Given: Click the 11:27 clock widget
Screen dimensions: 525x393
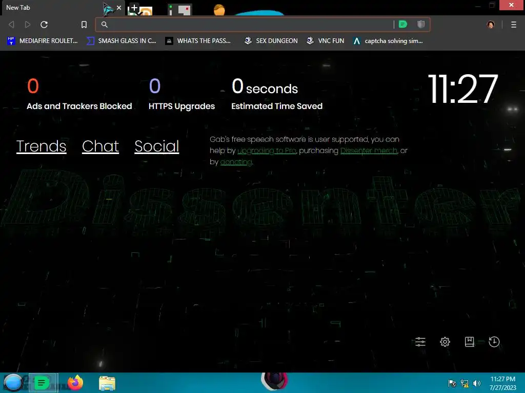Looking at the screenshot, I should [463, 89].
